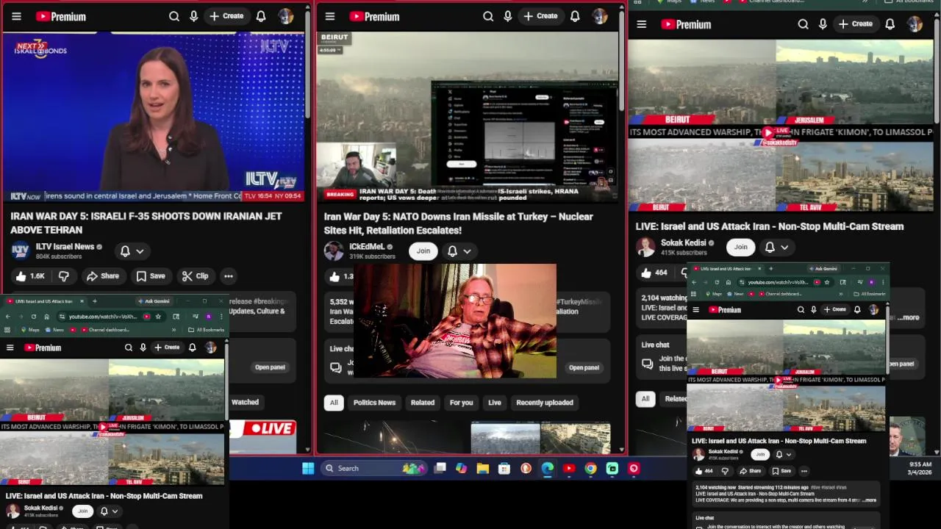This screenshot has width=941, height=529.
Task: Open live chat panel in iCKEdMeL window
Action: tap(584, 367)
